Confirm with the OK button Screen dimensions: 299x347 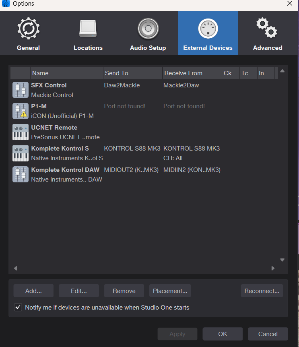pos(223,334)
